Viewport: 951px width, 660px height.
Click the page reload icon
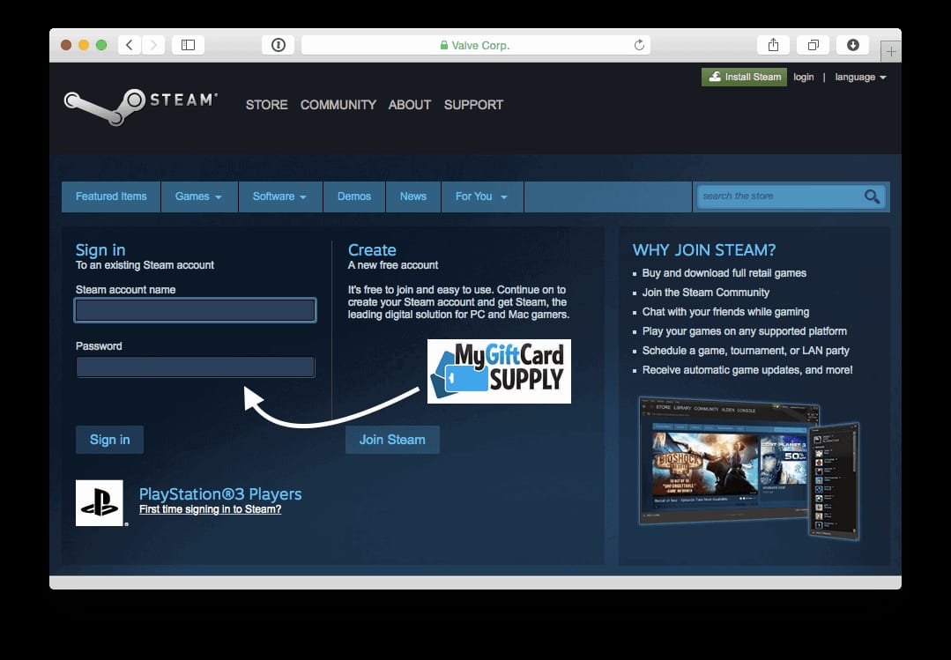pos(641,45)
